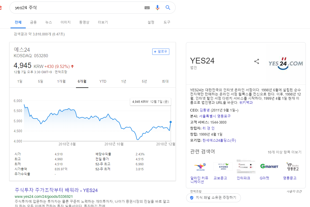Viewport: 310px width, 207px height.
Task: Open the 영풍문고 text link
Action: click(x=290, y=178)
